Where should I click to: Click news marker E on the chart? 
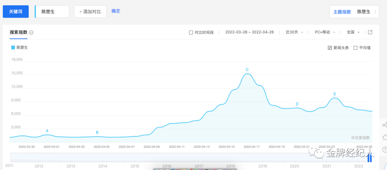click(x=335, y=94)
